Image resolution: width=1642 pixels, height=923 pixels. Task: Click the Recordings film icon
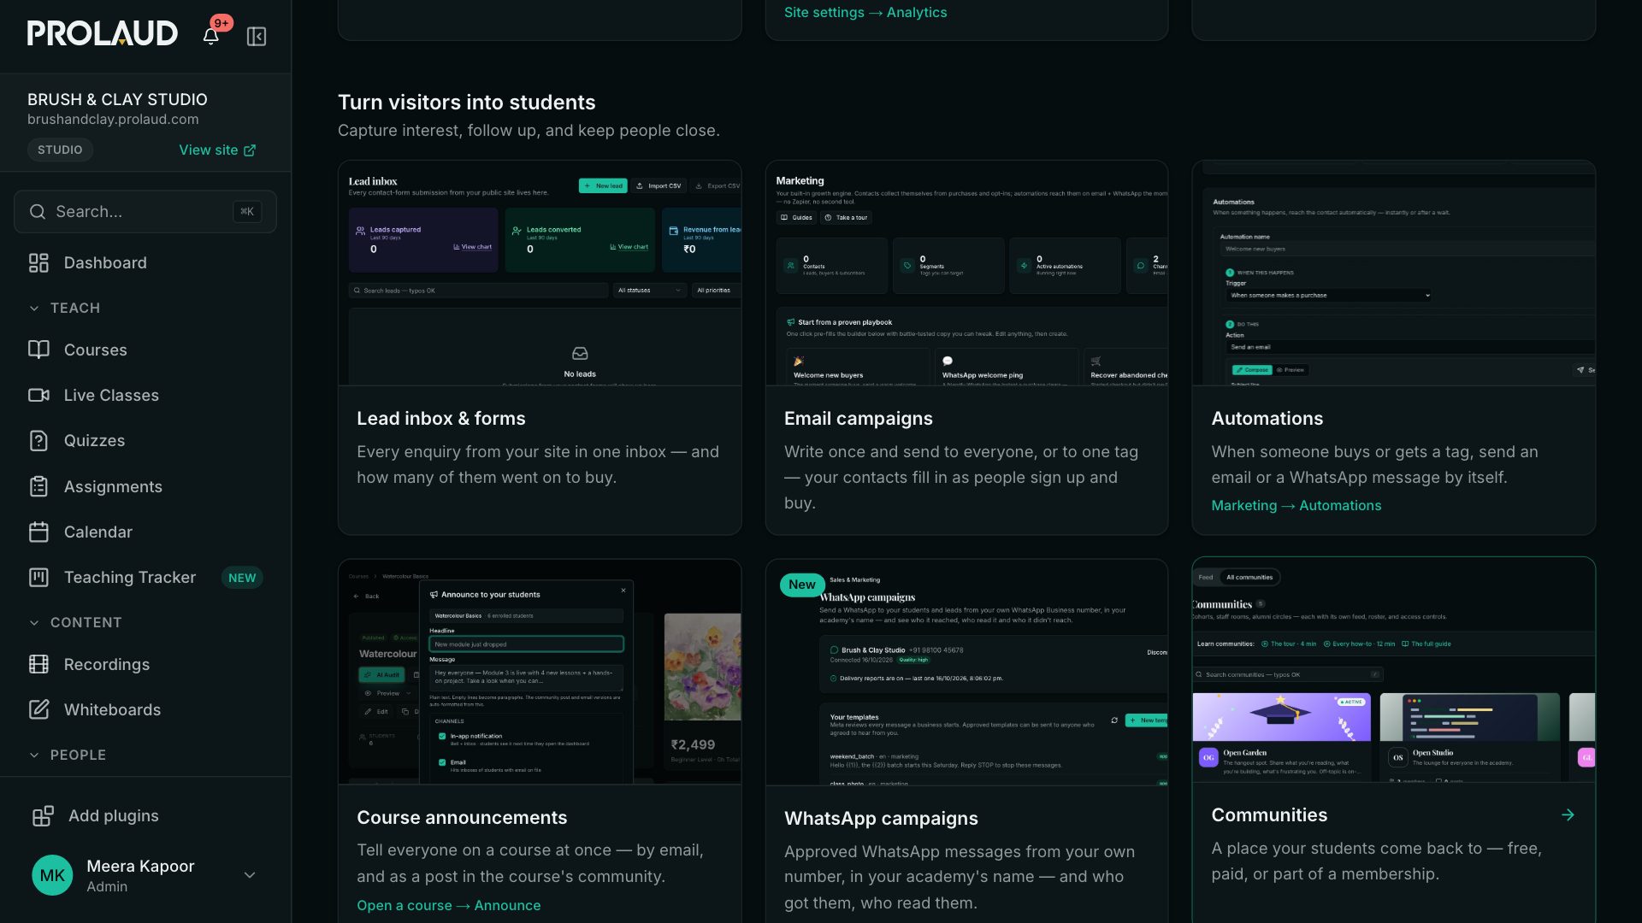[x=38, y=664]
